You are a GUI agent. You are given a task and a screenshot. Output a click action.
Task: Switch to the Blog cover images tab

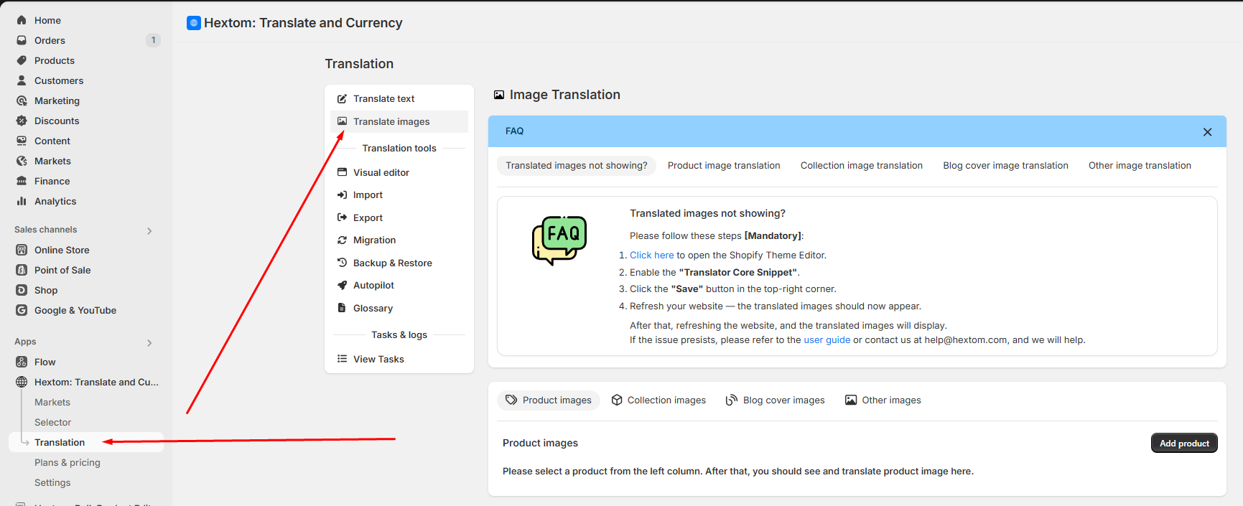775,400
